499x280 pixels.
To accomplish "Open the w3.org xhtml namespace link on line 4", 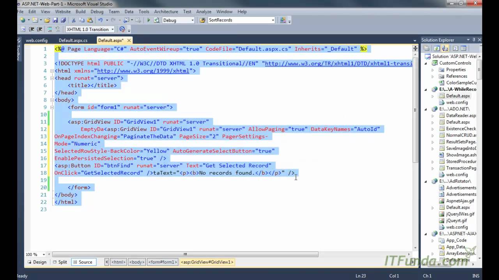I will pos(143,71).
